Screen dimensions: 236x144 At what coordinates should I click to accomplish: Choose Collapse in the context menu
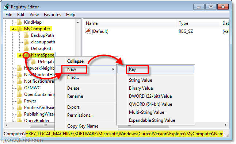click(x=87, y=61)
